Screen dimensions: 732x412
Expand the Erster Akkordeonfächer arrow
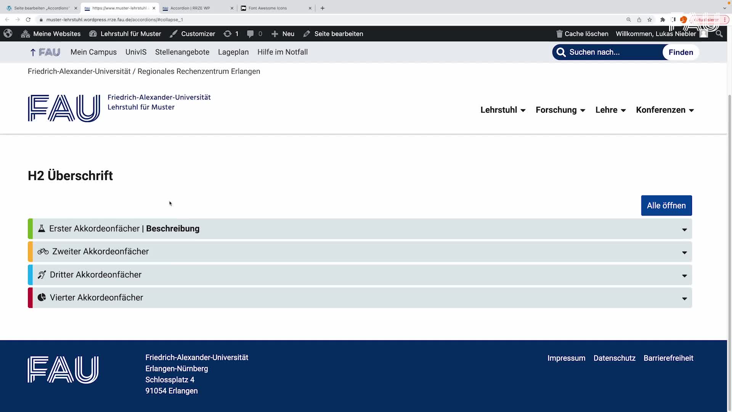click(684, 229)
